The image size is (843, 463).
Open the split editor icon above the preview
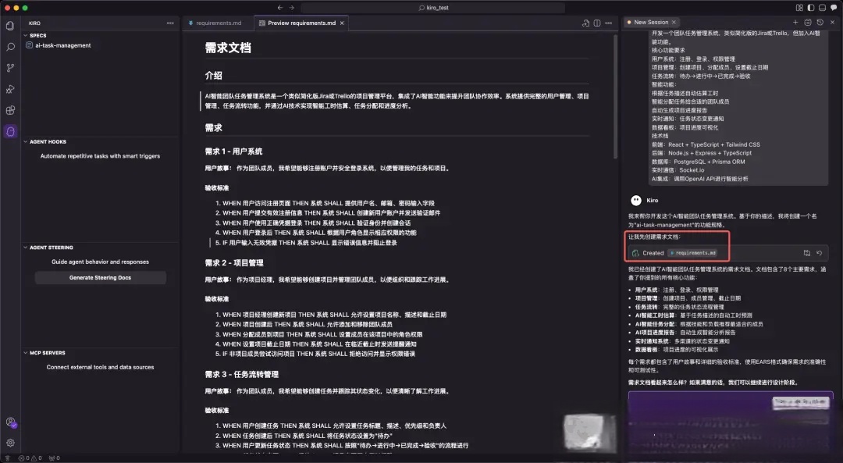[597, 23]
